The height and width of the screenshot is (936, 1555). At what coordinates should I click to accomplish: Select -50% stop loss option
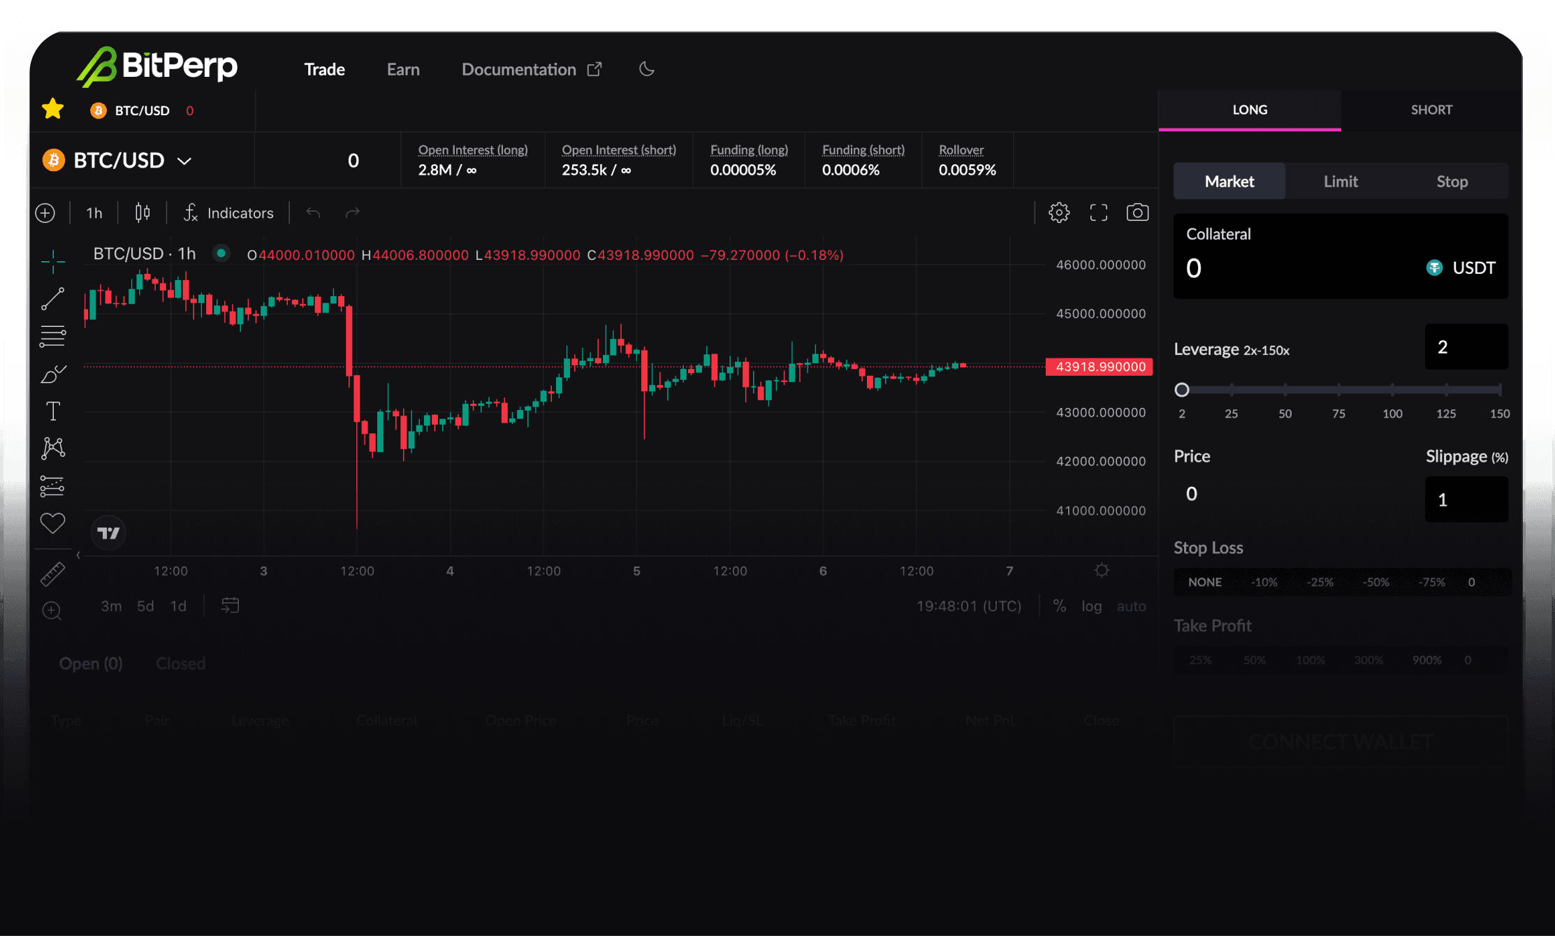(x=1376, y=582)
